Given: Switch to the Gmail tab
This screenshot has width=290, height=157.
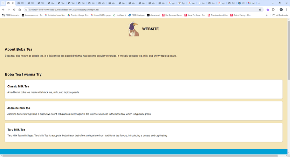Looking at the screenshot, I should click(252, 3).
